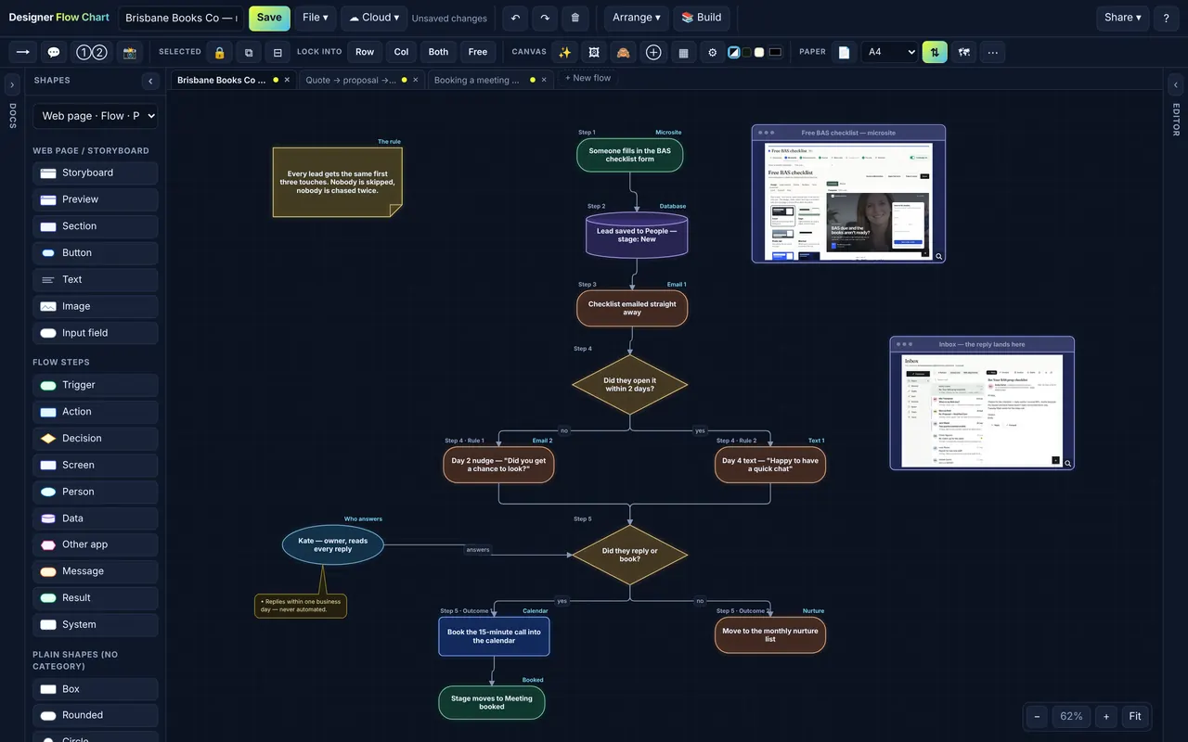Open the Web page shape library dropdown
Viewport: 1188px width, 742px height.
point(96,116)
